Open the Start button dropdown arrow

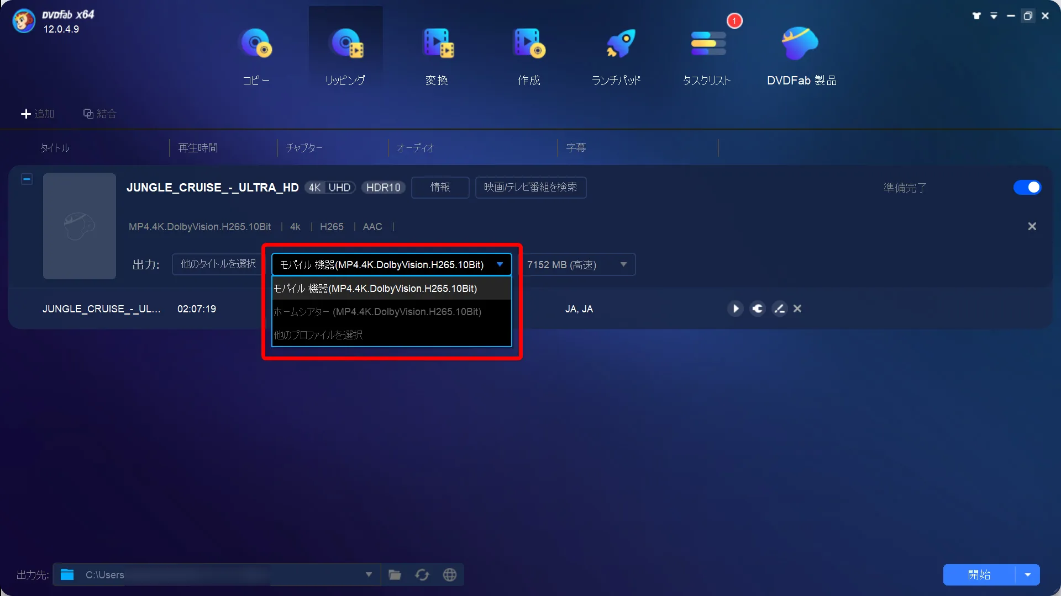point(1028,574)
